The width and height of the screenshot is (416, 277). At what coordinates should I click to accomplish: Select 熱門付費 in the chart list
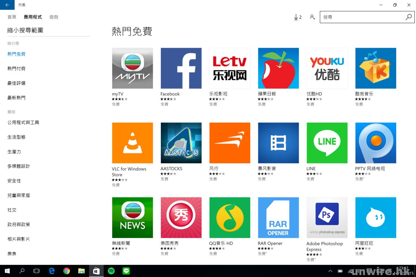16,69
